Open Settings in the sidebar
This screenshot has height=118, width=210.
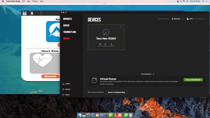coord(68,89)
